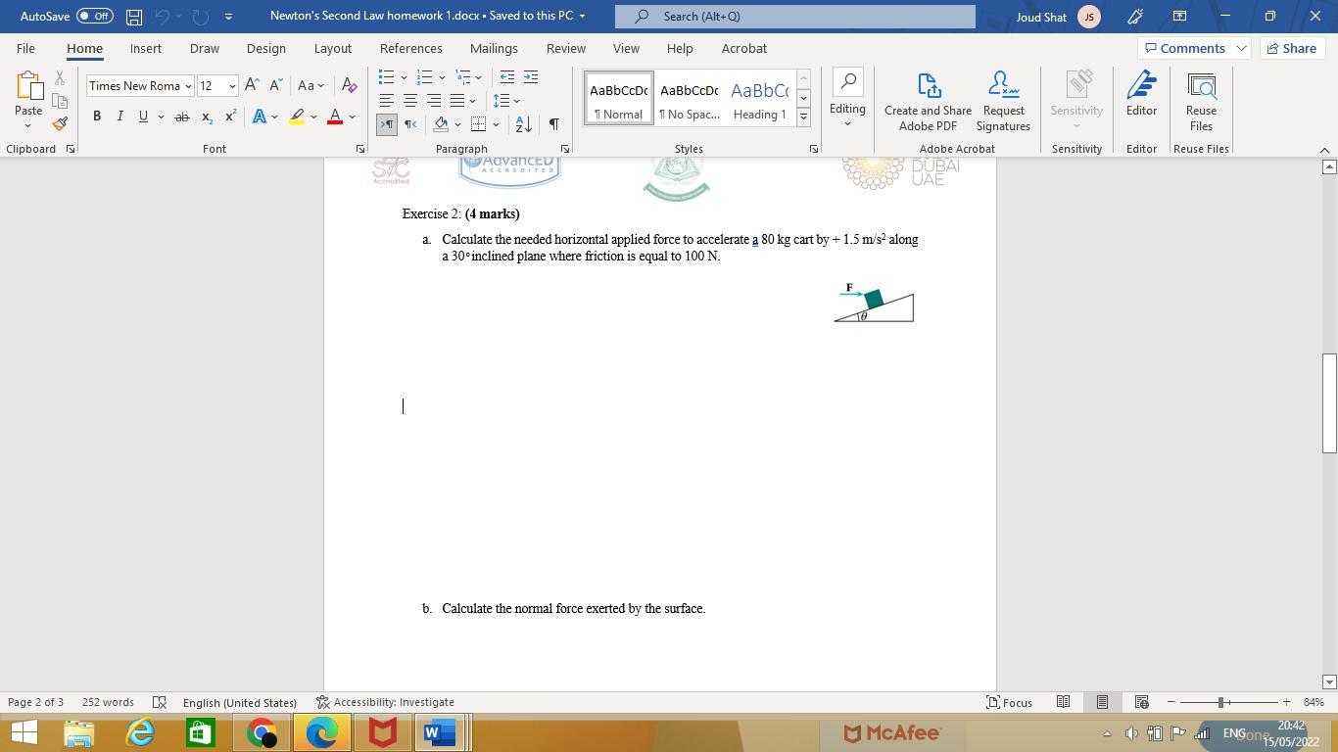The width and height of the screenshot is (1338, 752).
Task: Click the Reuse Files icon
Action: click(1201, 102)
